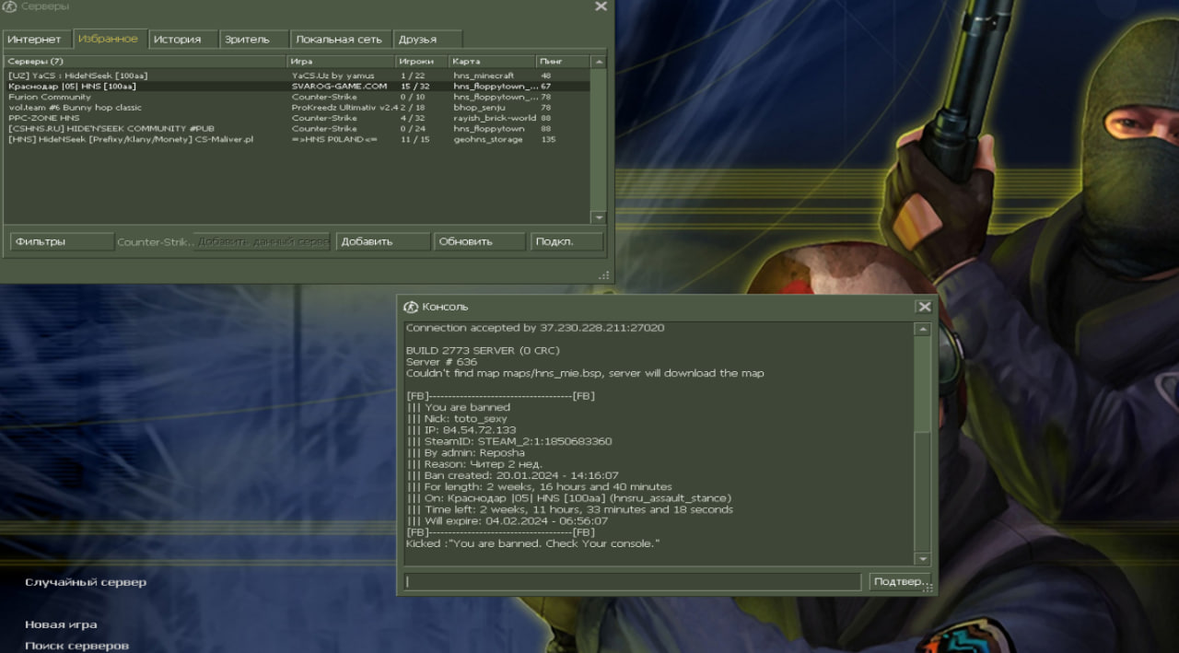Screen dimensions: 1179x653
Task: Switch to the Интернет tab
Action: pos(35,40)
